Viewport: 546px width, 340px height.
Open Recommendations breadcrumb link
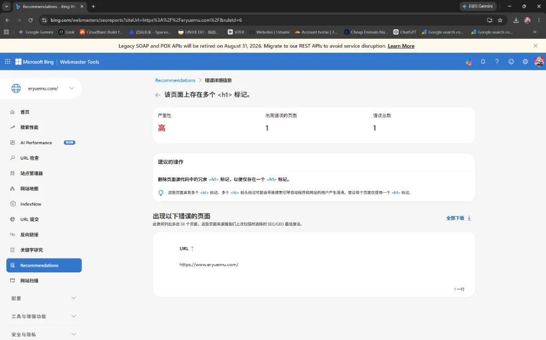point(175,80)
